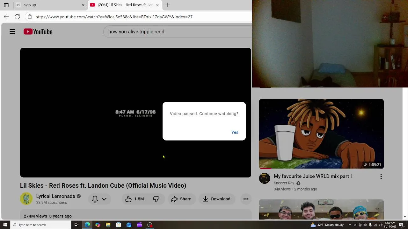Open 'My favourite Juice WRLD mix' thumbnail
Screen dimensions: 408x229
[x=321, y=134]
